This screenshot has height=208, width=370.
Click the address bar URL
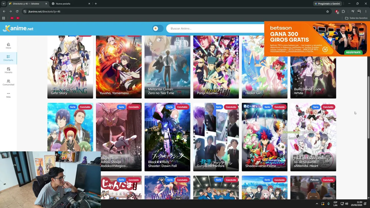click(44, 12)
